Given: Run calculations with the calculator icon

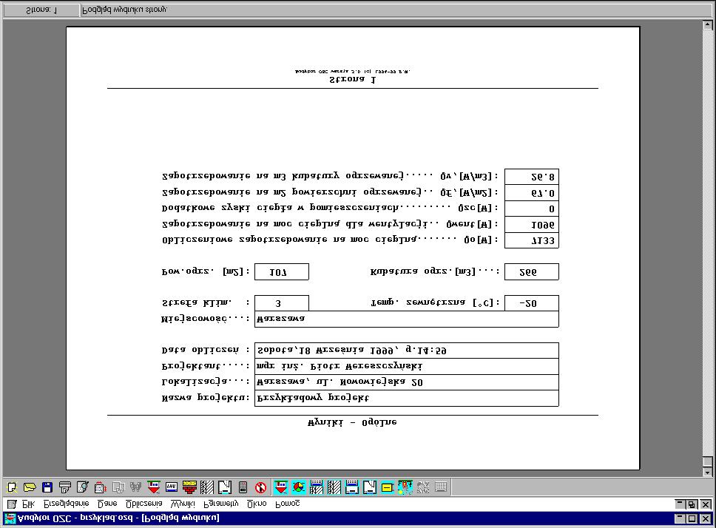Looking at the screenshot, I should click(243, 487).
